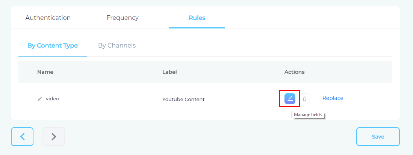Select the video name text

[x=52, y=98]
